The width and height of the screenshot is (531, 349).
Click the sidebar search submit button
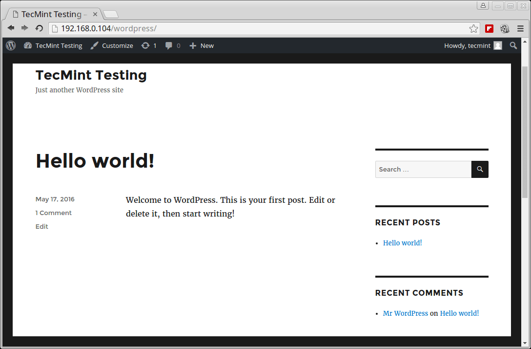pyautogui.click(x=480, y=169)
